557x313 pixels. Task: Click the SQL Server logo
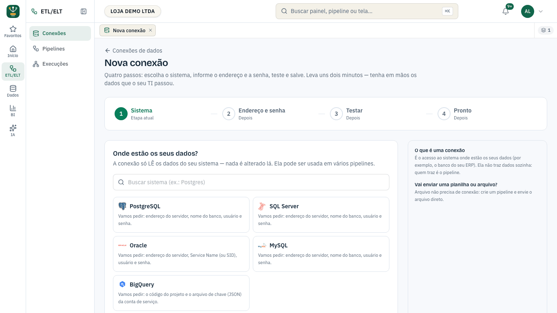tap(262, 206)
